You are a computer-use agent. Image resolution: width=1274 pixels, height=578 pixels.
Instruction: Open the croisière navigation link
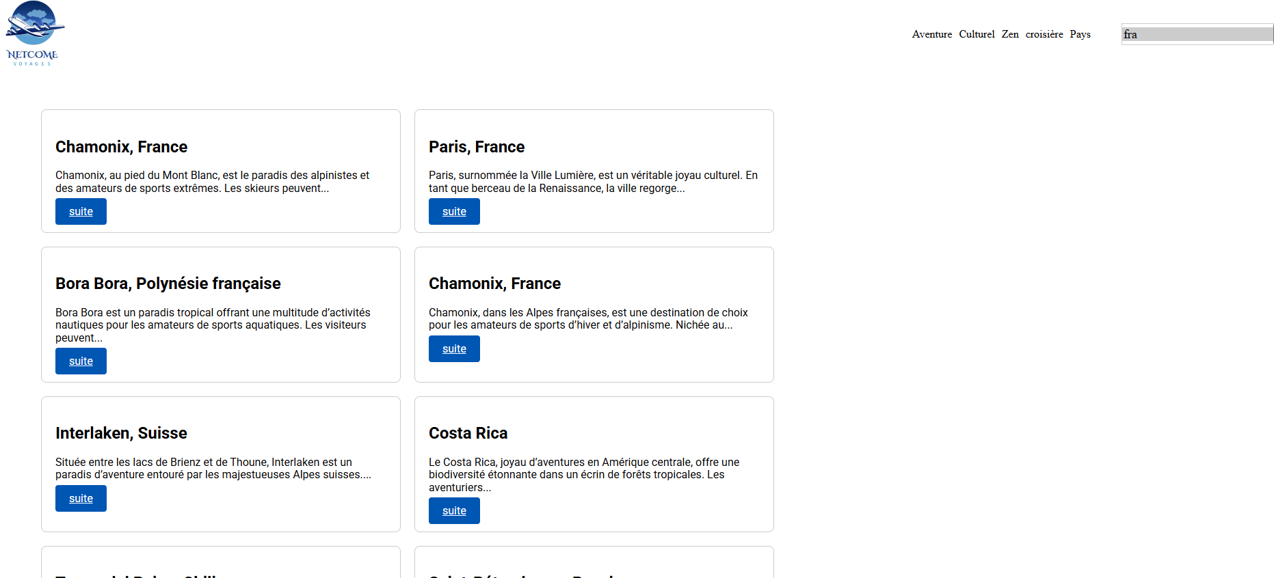[x=1044, y=34]
